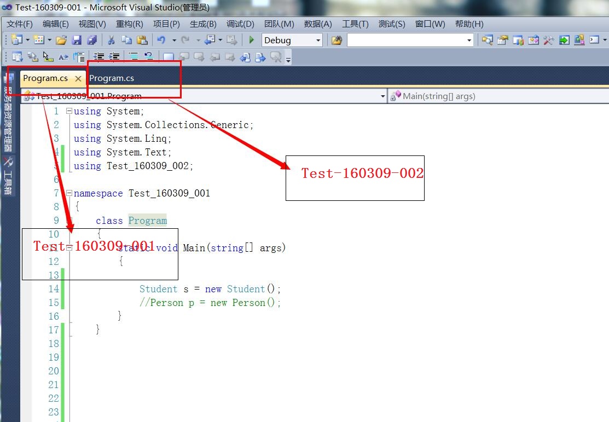
Task: Click the green arrow Start Page icon
Action: point(564,39)
